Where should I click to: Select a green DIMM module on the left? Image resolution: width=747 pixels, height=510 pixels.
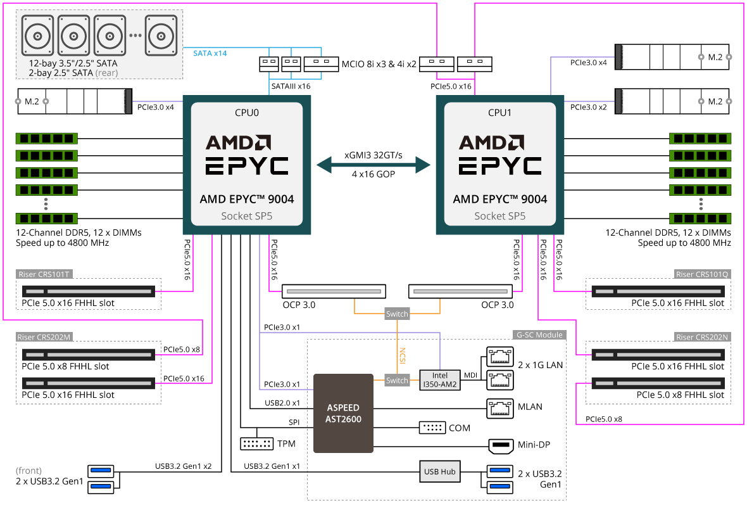click(46, 138)
